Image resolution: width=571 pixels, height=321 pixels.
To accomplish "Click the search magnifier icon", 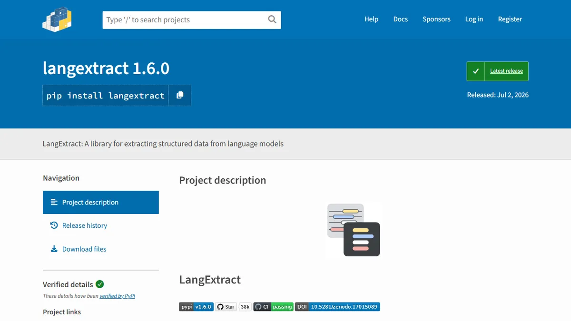I will (x=272, y=19).
